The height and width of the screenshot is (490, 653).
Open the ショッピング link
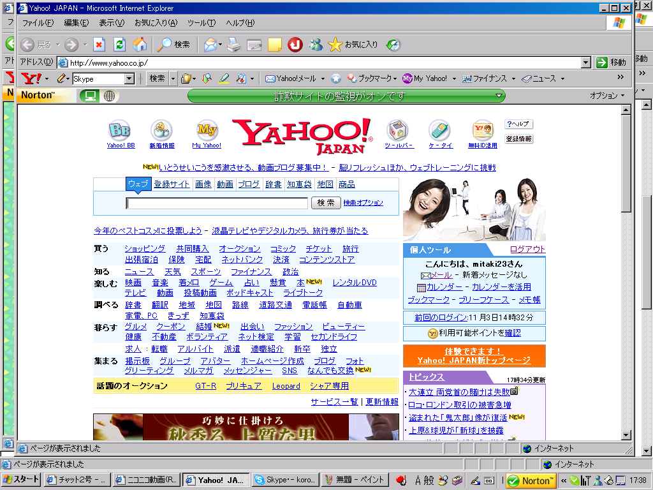[145, 249]
